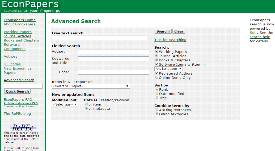This screenshot has height=151, width=275.
Task: Click the 'Sort by' heading
Action: 161,85
